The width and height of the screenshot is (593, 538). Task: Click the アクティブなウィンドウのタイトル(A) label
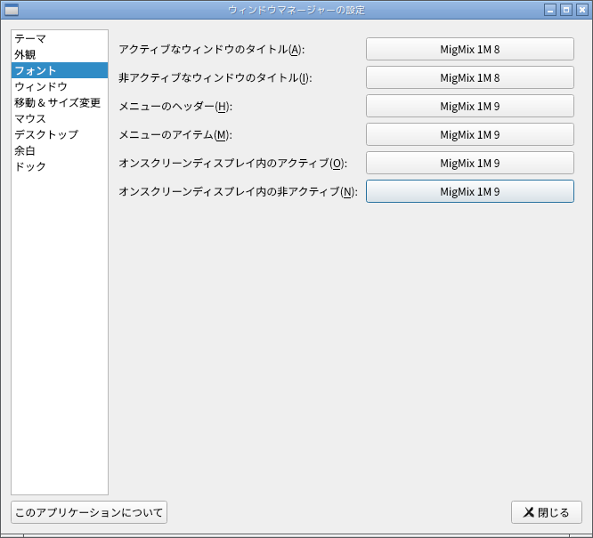pos(212,50)
